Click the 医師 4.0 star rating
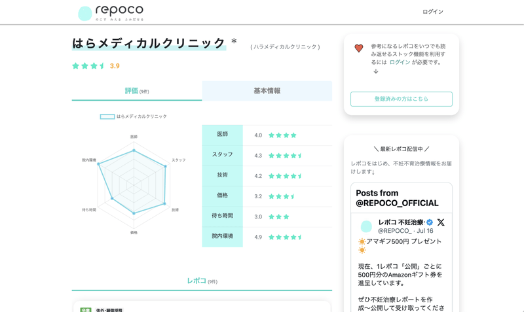Image resolution: width=524 pixels, height=312 pixels. [282, 135]
